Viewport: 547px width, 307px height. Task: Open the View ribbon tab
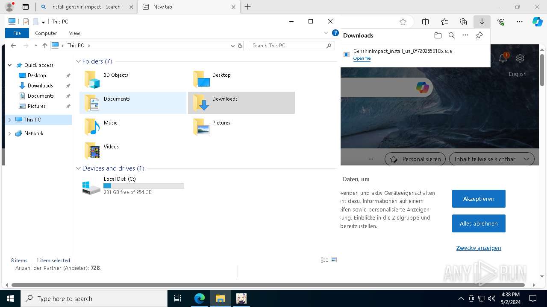pyautogui.click(x=74, y=33)
